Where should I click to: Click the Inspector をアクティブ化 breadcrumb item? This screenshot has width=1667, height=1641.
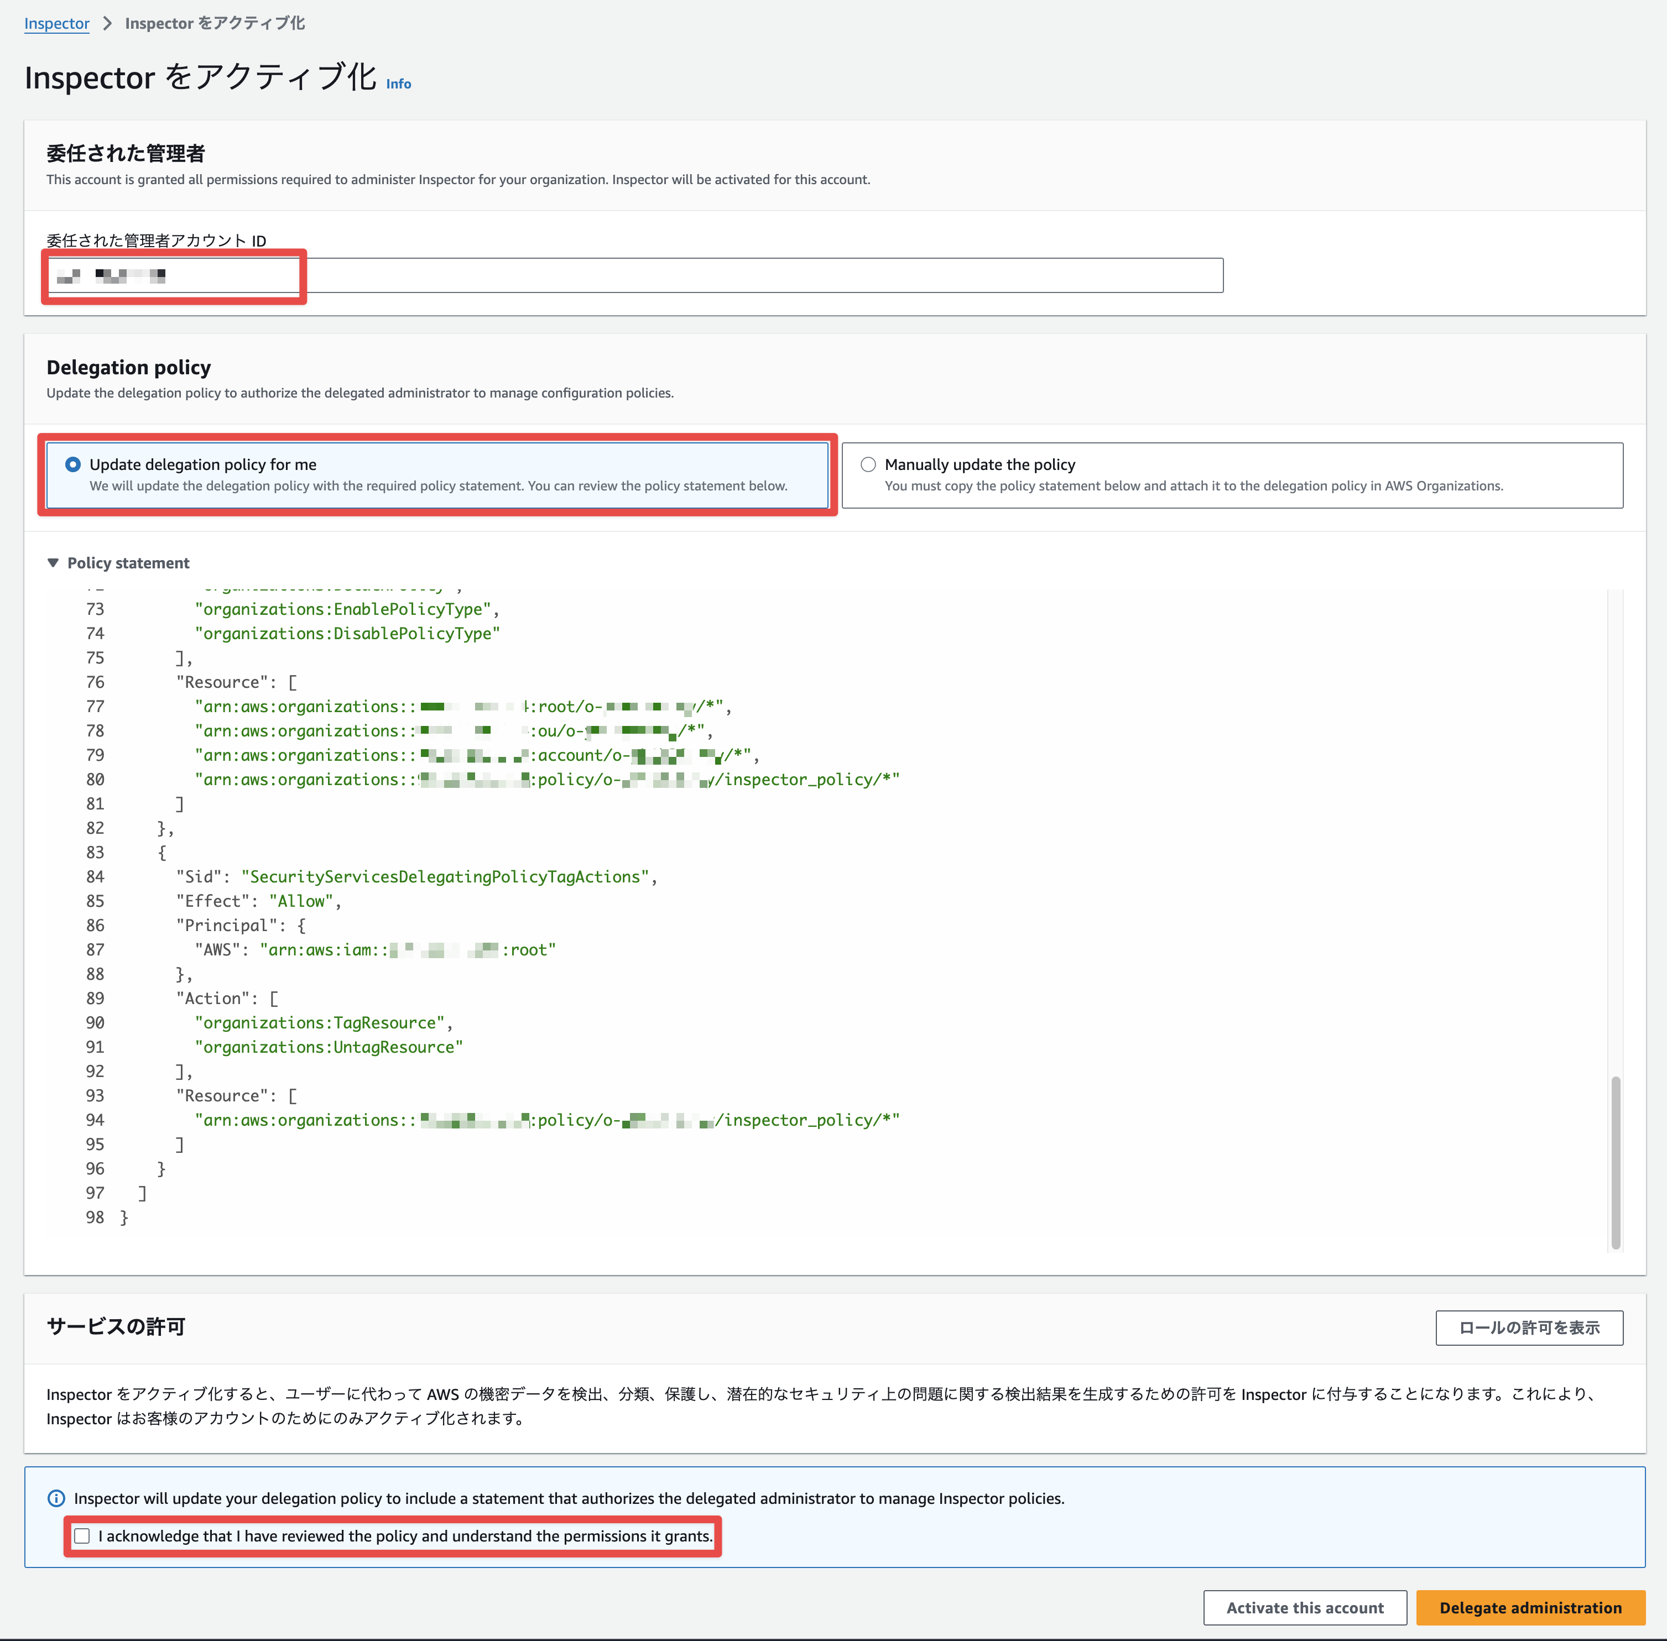[215, 23]
